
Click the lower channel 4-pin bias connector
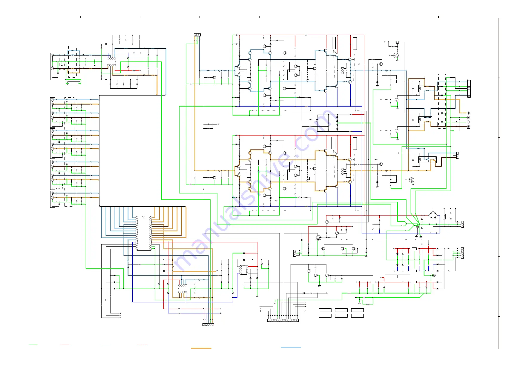point(343,171)
